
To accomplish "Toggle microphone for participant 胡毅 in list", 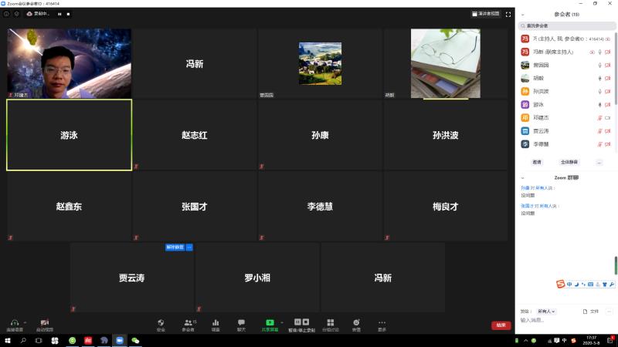I will [x=599, y=78].
